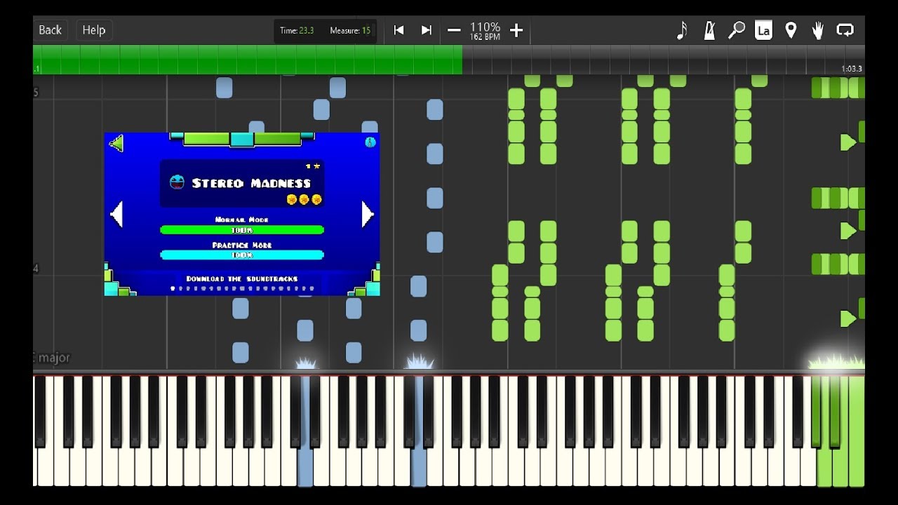Click right white arrow in level select
The height and width of the screenshot is (505, 898).
coord(368,214)
